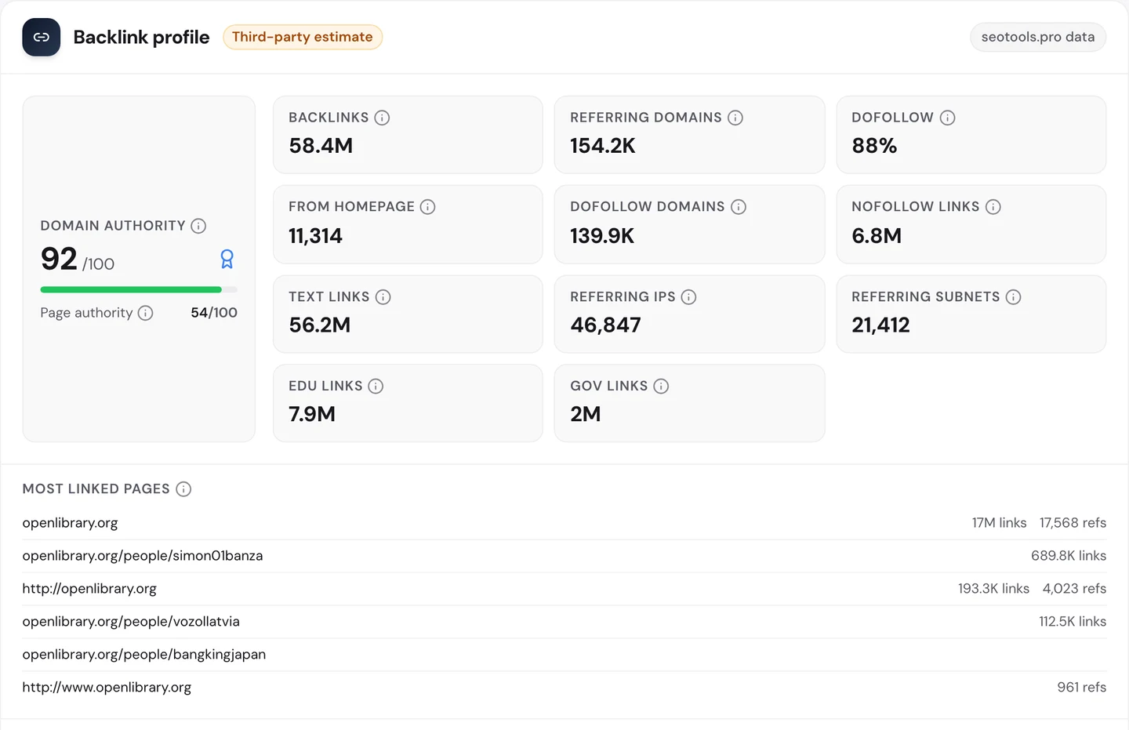Click the EDU Links value 7.9M

(x=312, y=415)
